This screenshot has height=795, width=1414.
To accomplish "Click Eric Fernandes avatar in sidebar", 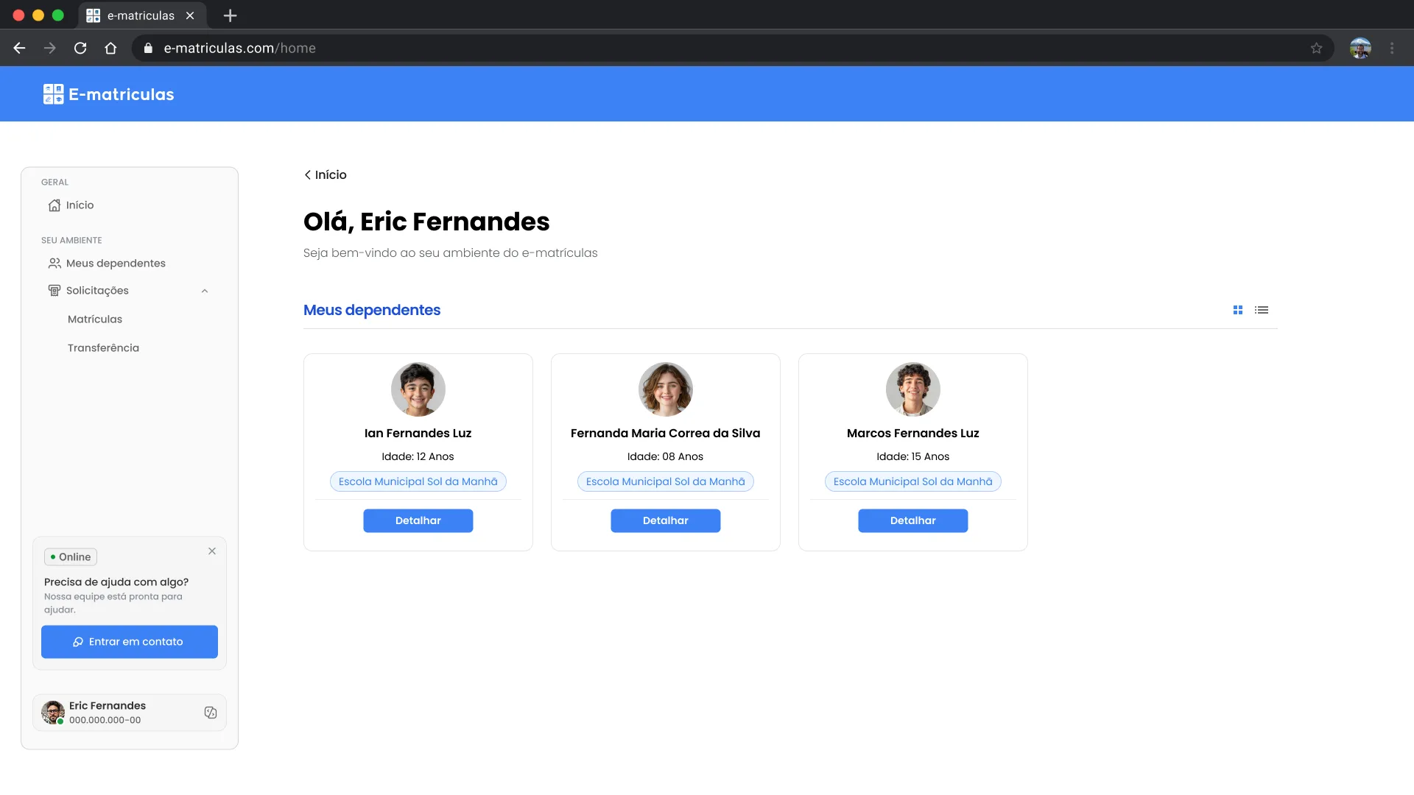I will (x=53, y=713).
